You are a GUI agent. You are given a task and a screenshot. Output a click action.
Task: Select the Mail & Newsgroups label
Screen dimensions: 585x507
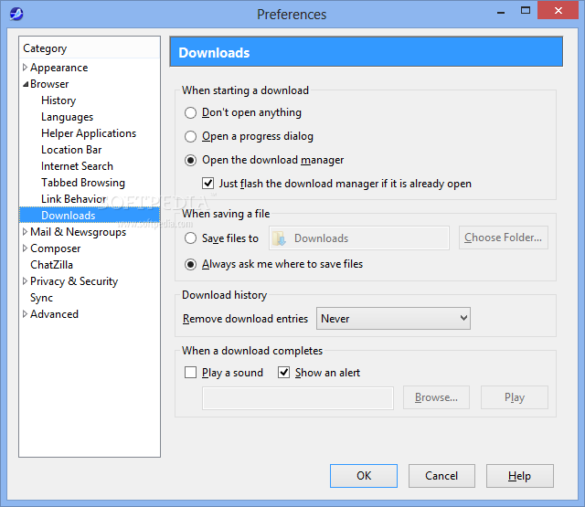click(78, 232)
